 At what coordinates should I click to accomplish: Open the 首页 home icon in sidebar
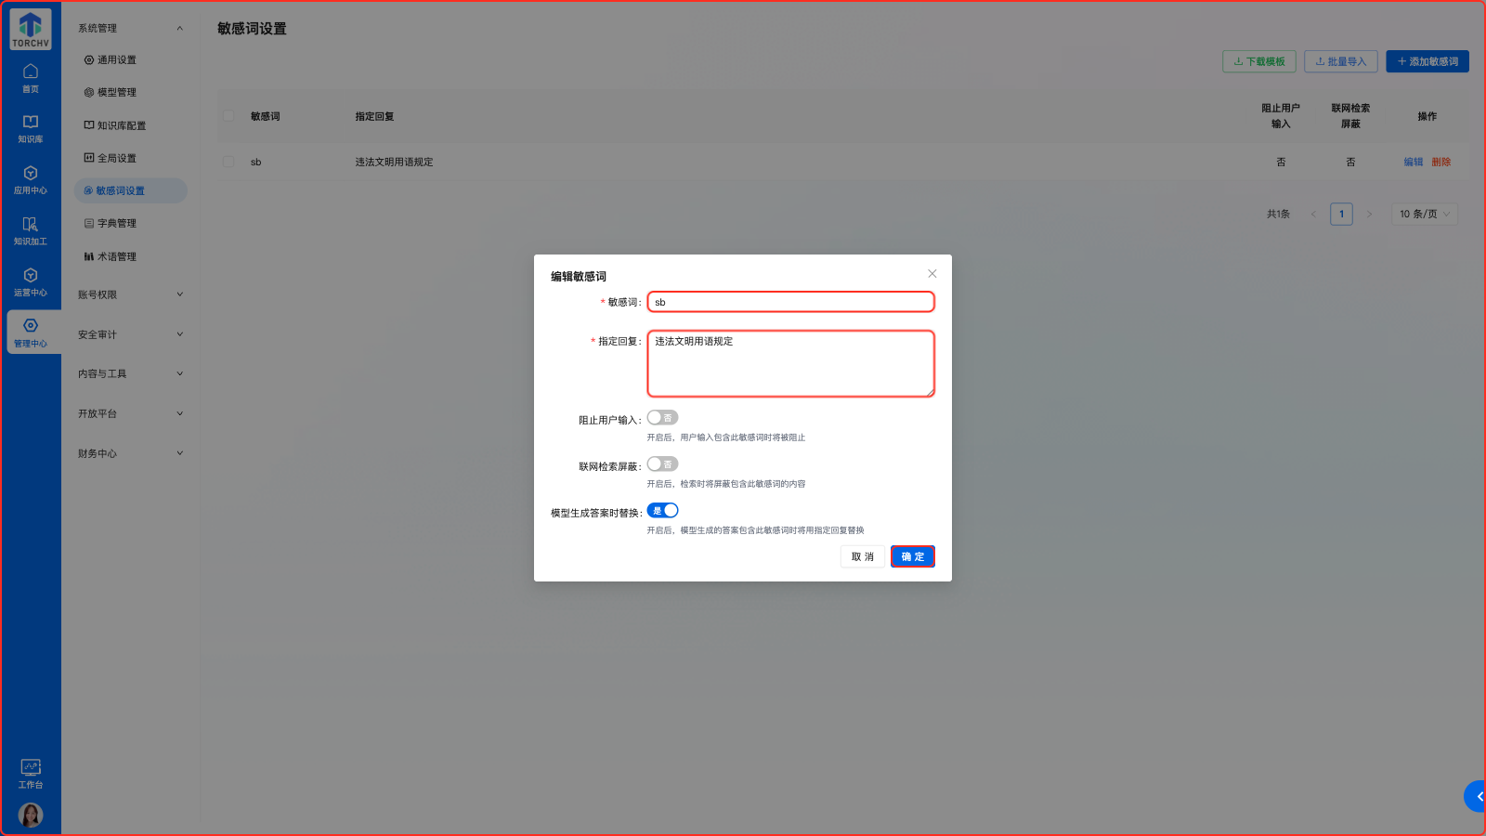tap(31, 78)
